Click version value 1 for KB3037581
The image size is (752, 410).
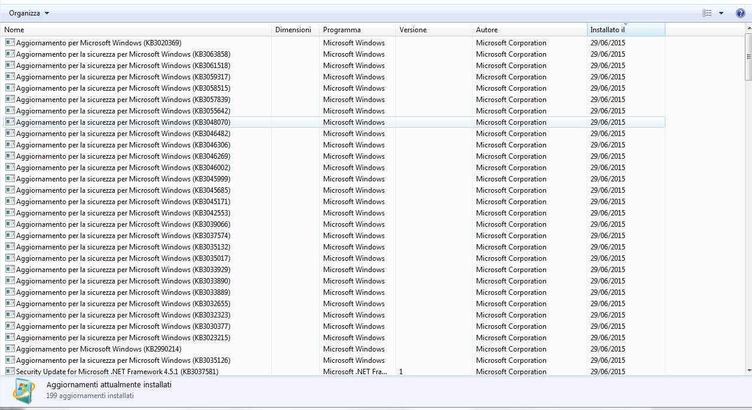pos(401,372)
